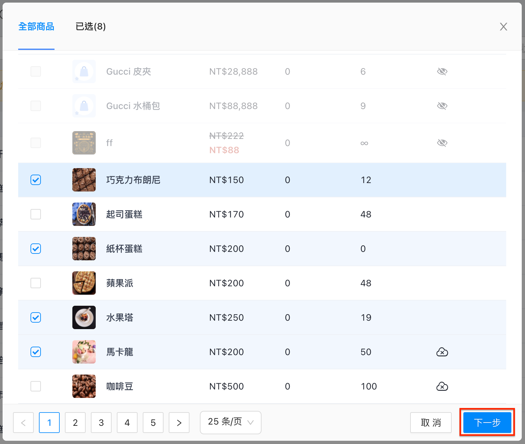Uncheck the 巧克力布朗尼 checkbox
The height and width of the screenshot is (444, 525).
(x=36, y=180)
